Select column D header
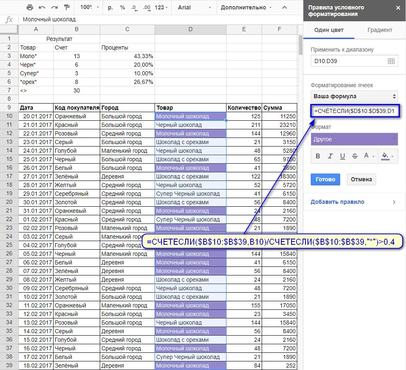 coord(190,29)
